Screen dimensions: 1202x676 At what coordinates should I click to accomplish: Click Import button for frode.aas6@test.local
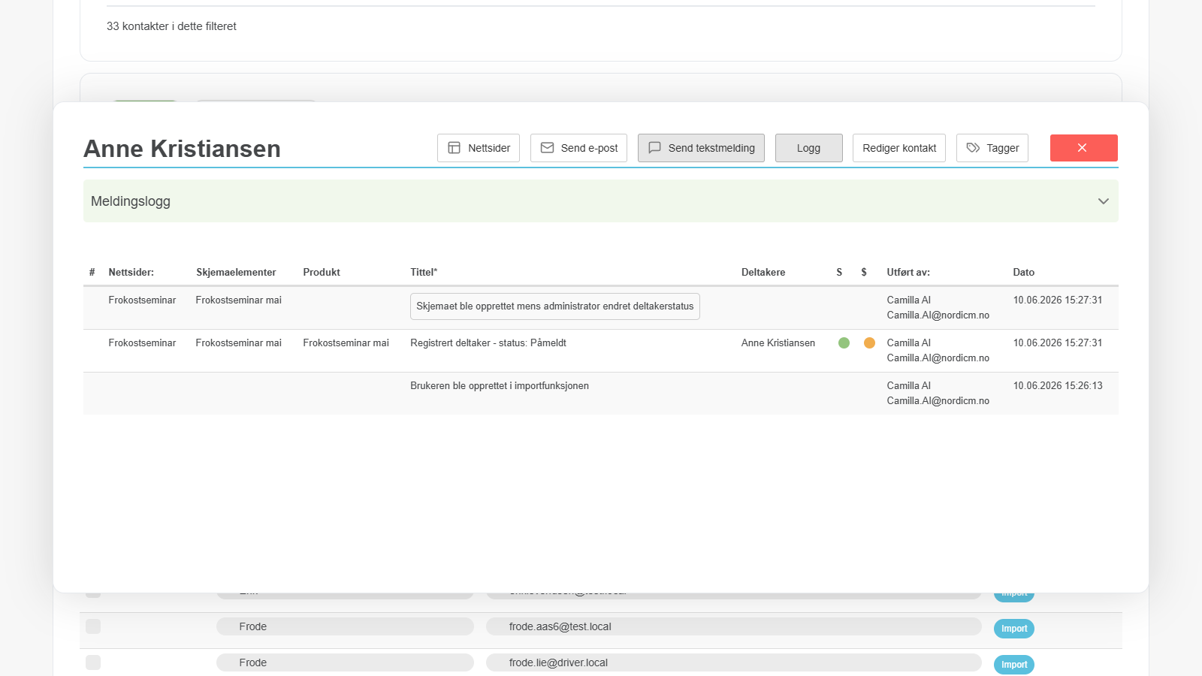[x=1014, y=629]
